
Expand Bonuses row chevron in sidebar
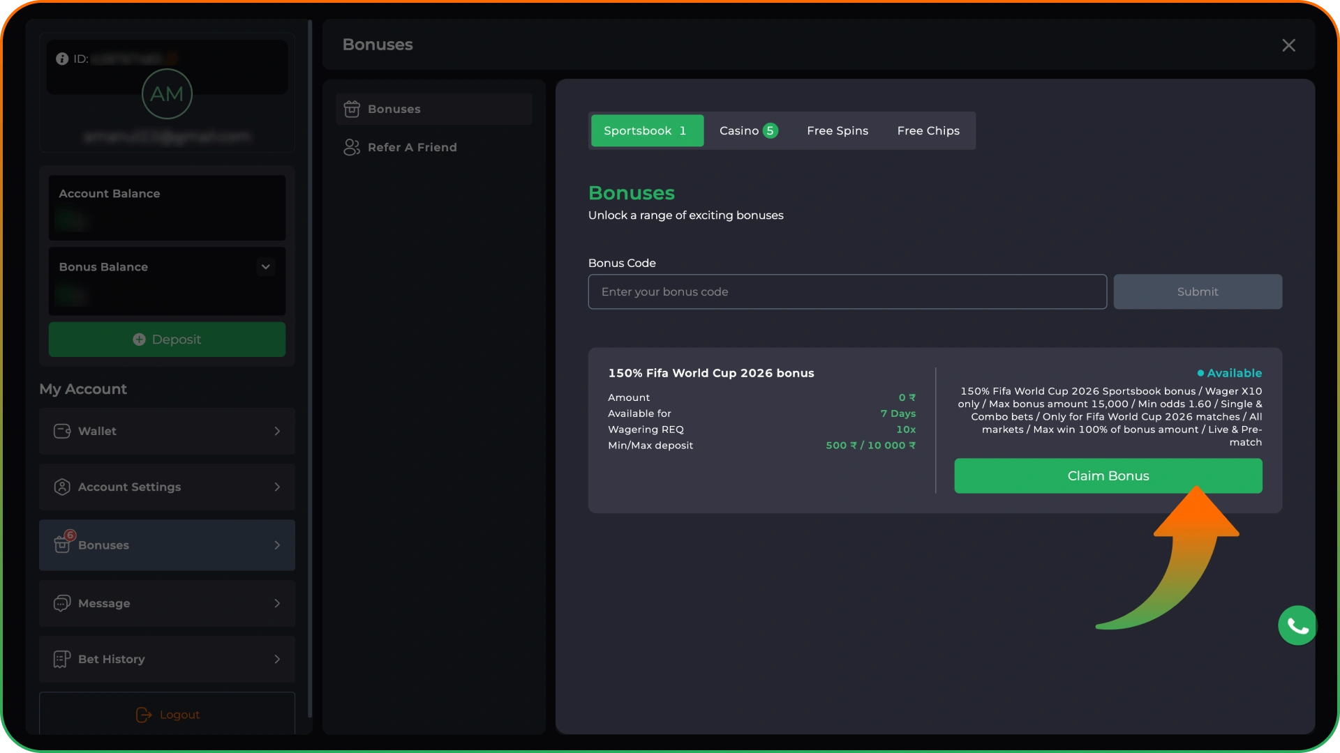tap(277, 545)
